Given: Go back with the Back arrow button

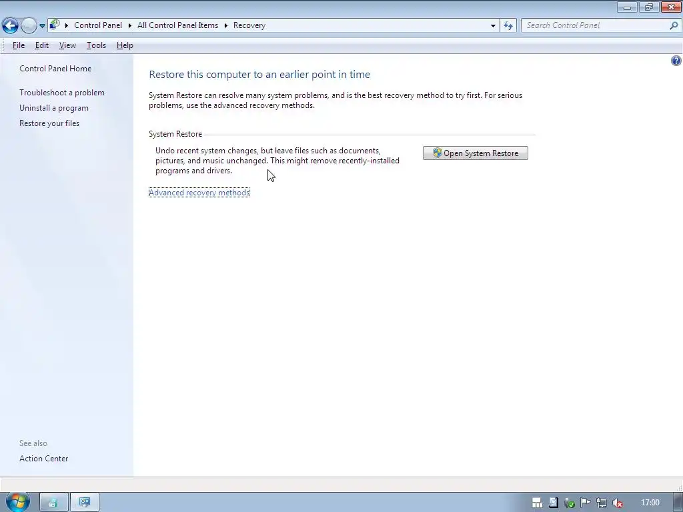Looking at the screenshot, I should 10,26.
